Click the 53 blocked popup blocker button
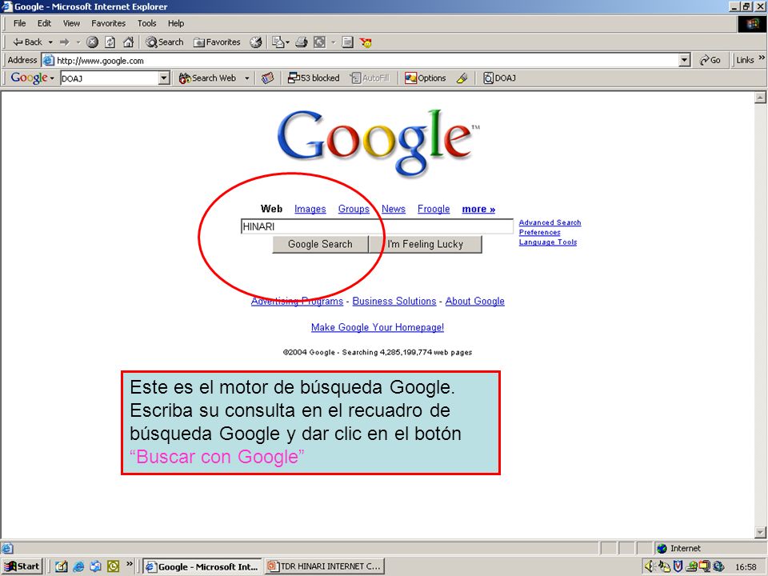 314,78
